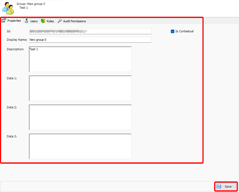Select the Data 3 text area
The image size is (239, 192).
click(x=80, y=146)
